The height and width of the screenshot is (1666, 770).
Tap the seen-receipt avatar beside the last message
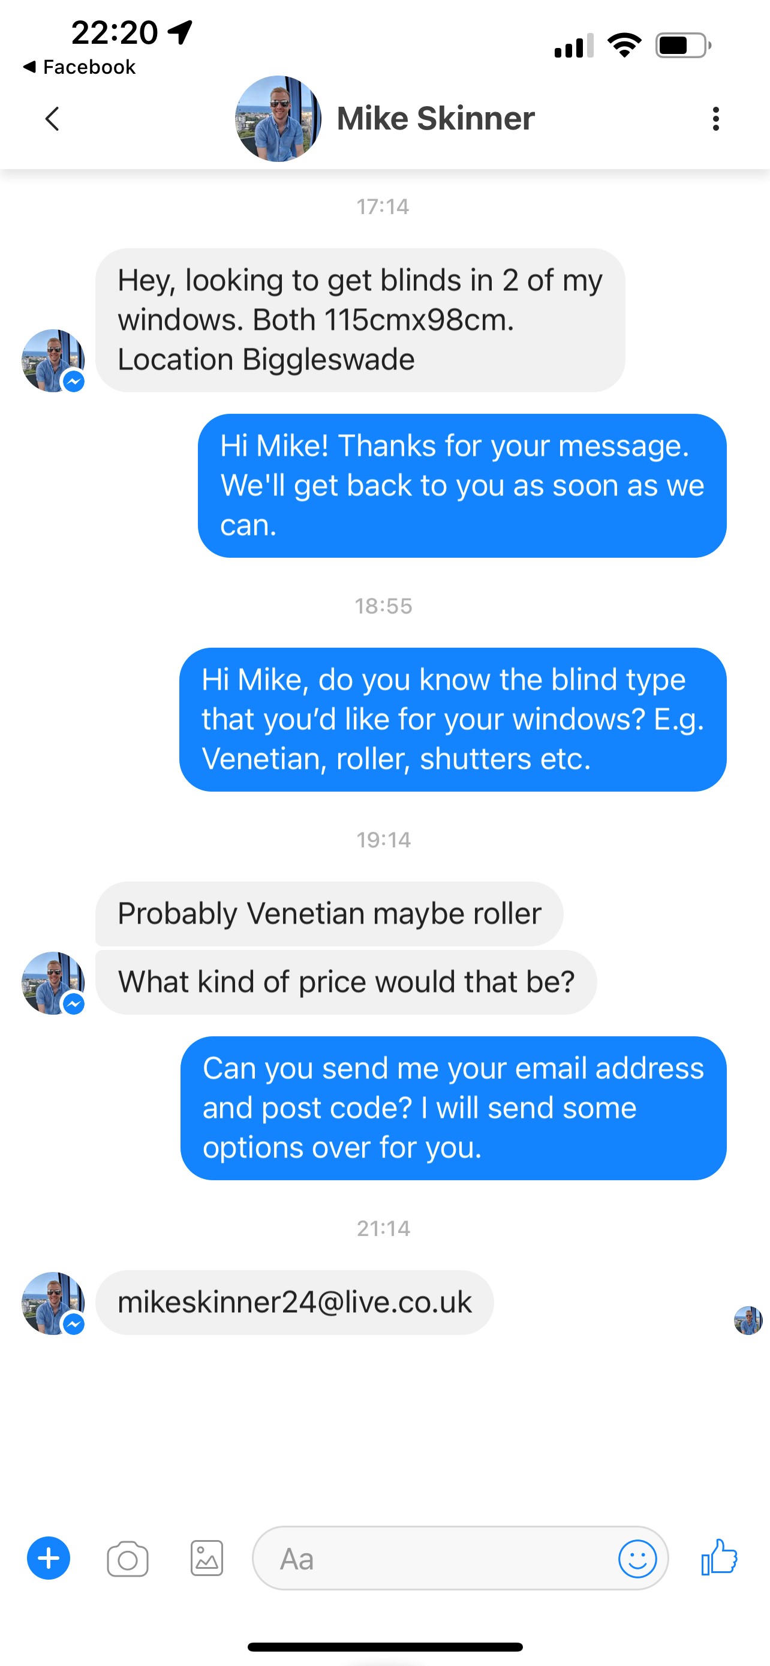click(748, 1320)
